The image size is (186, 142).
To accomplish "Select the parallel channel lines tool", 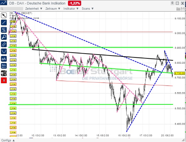I will (4, 44).
